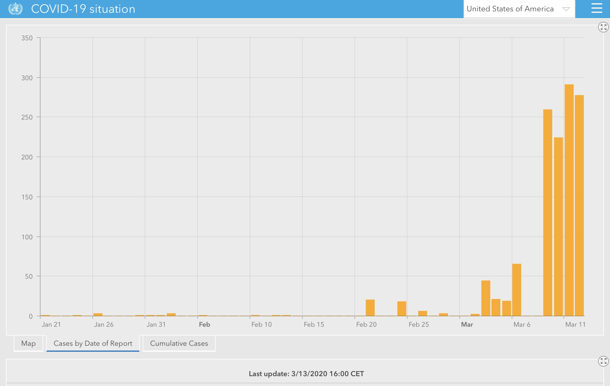Click the bar reaching about 225

(558, 227)
